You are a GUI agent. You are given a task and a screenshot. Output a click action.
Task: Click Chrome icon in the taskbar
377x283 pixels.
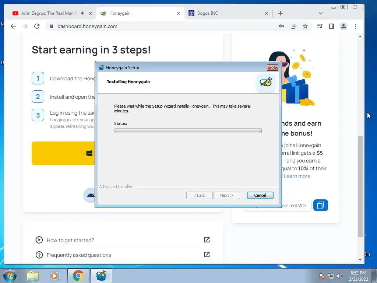(x=78, y=276)
